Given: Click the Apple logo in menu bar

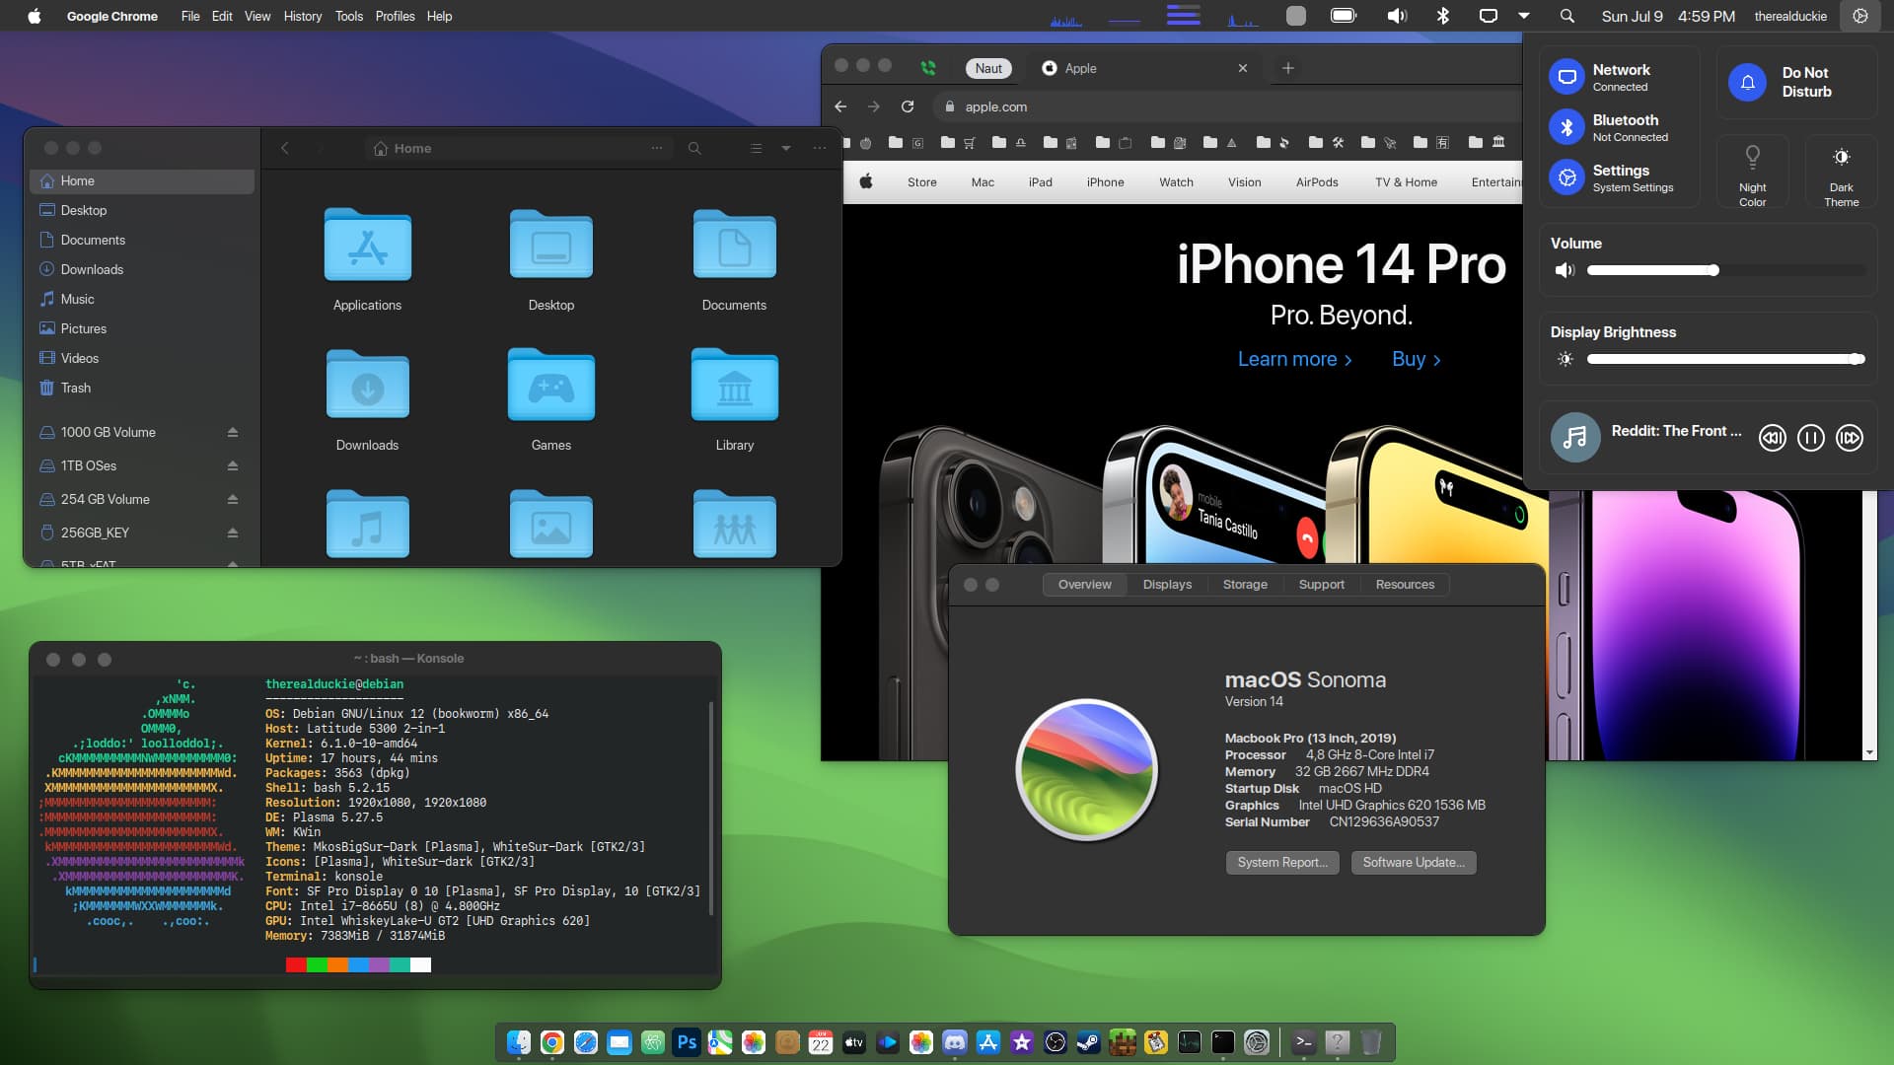Looking at the screenshot, I should tap(35, 16).
